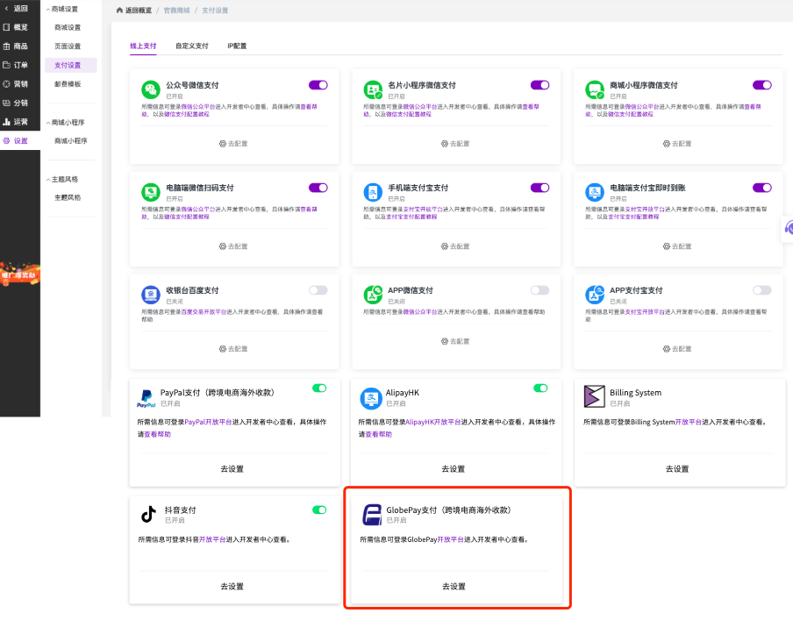Collapse the 商城设置 menu group
The height and width of the screenshot is (620, 793).
[62, 9]
